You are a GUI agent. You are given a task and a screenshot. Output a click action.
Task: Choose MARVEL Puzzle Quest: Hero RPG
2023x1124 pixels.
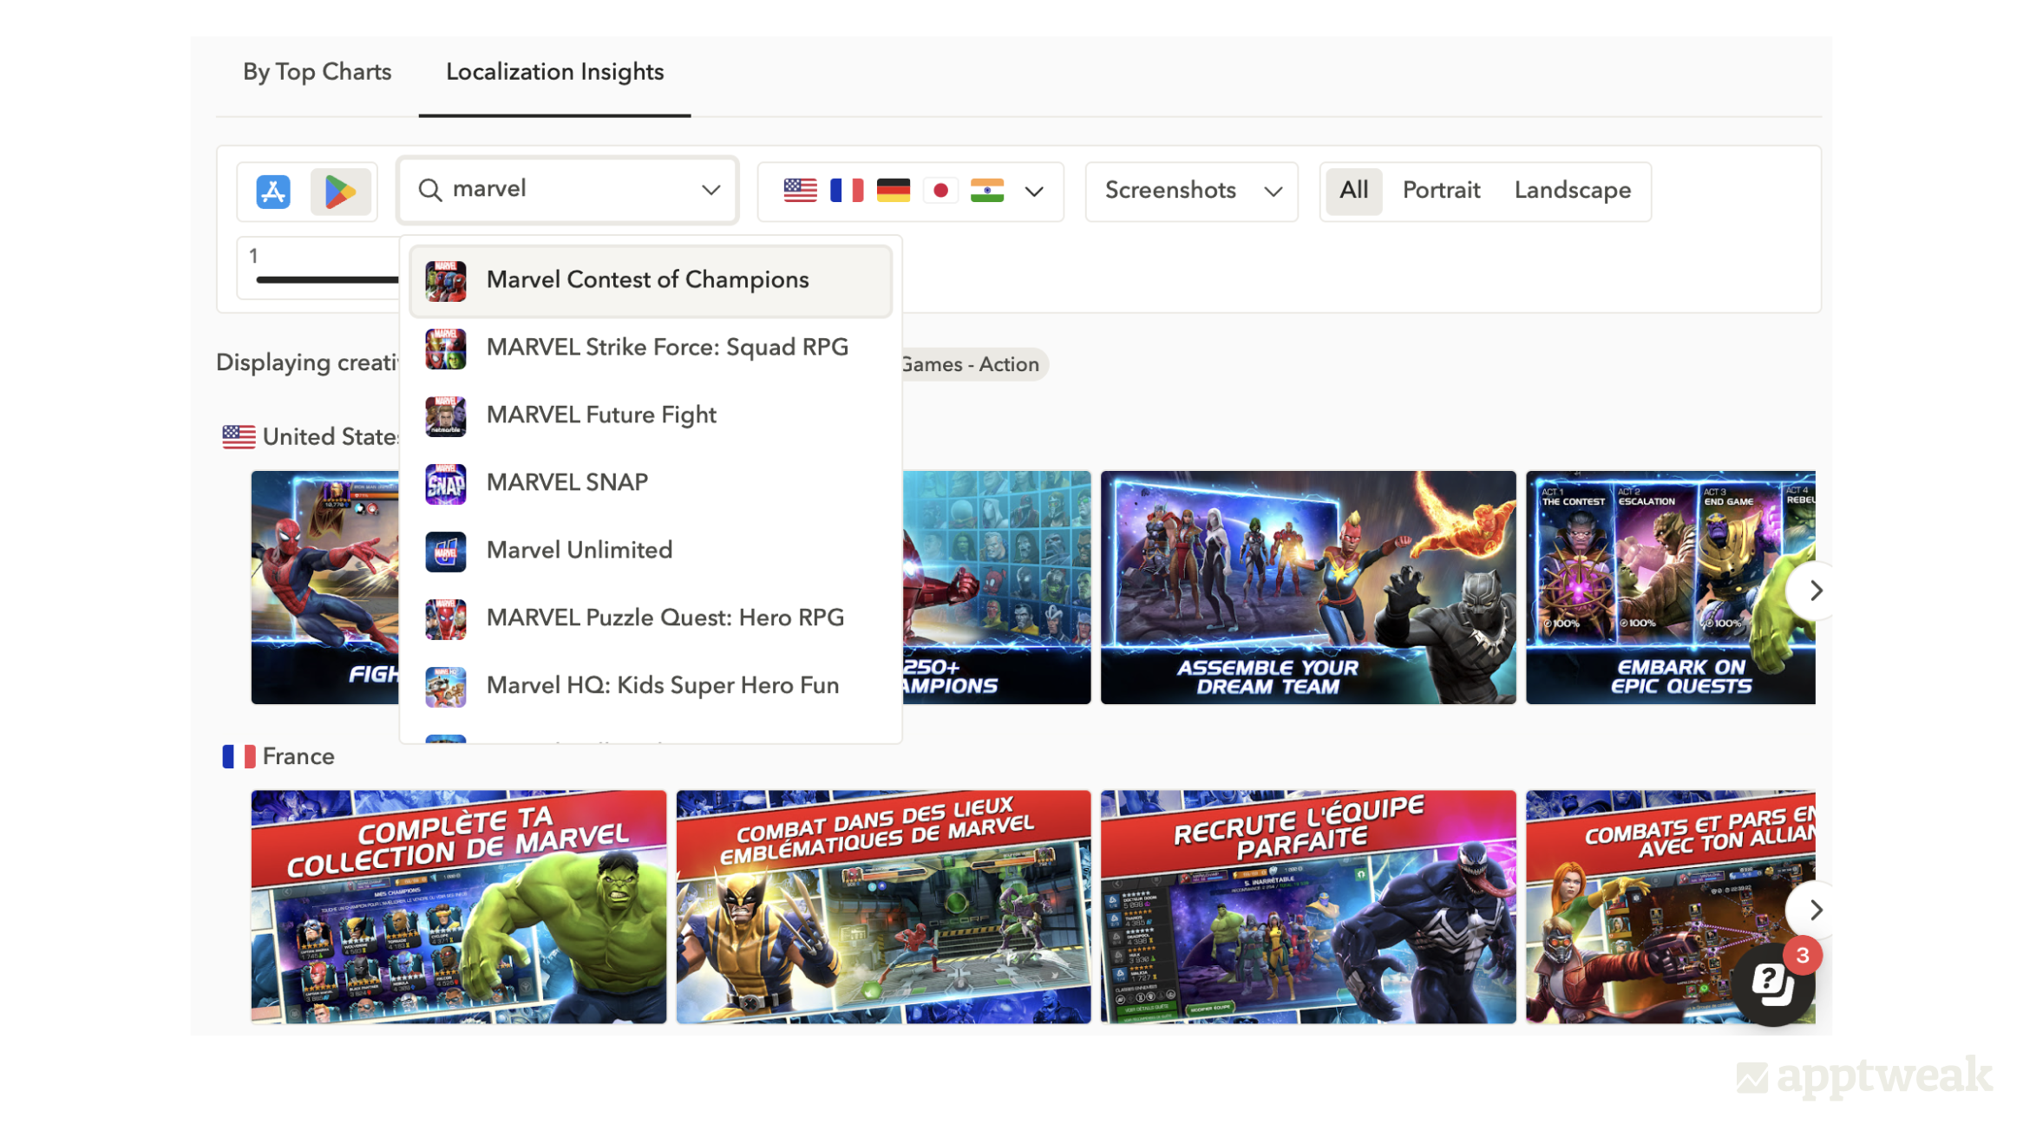(651, 619)
